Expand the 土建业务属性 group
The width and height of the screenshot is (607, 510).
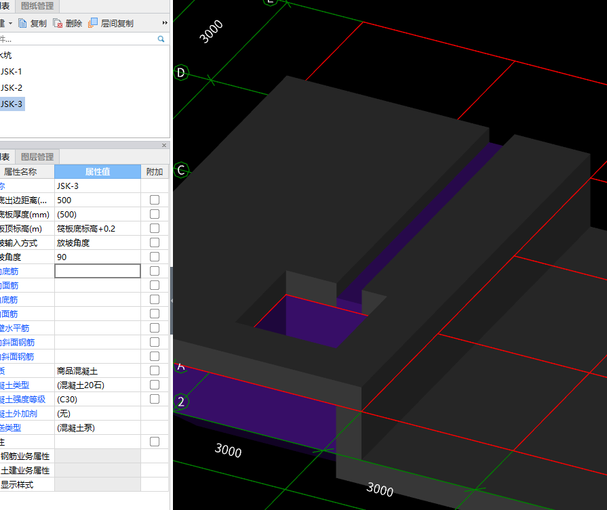(x=25, y=471)
